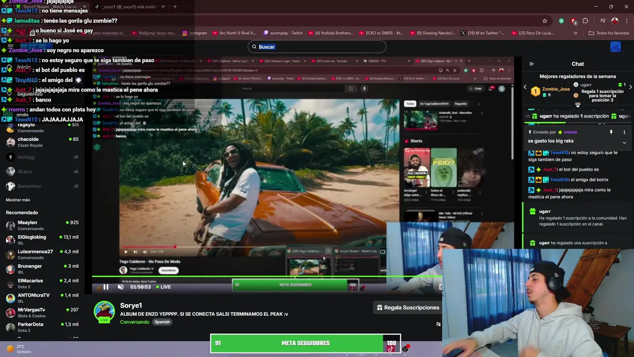Switch to sorye1 TikTok tab
Viewport: 634px width, 357px height.
[130, 7]
